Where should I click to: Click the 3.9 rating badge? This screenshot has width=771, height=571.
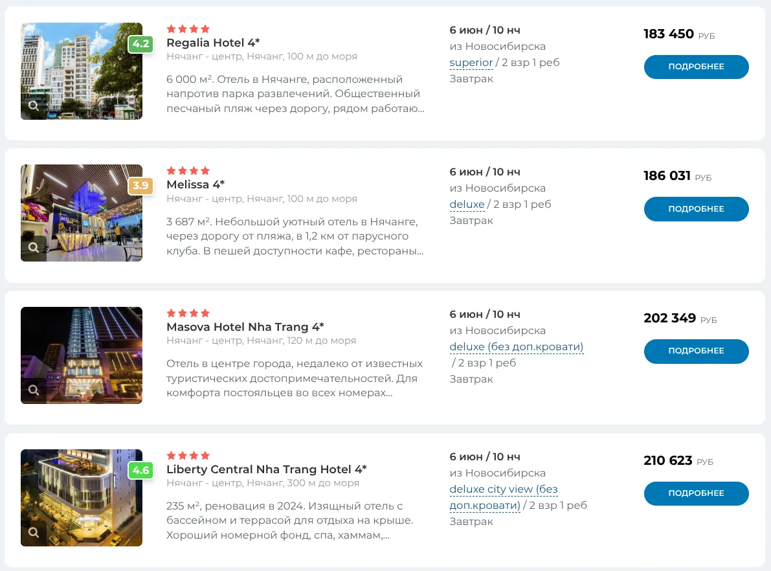(x=140, y=185)
